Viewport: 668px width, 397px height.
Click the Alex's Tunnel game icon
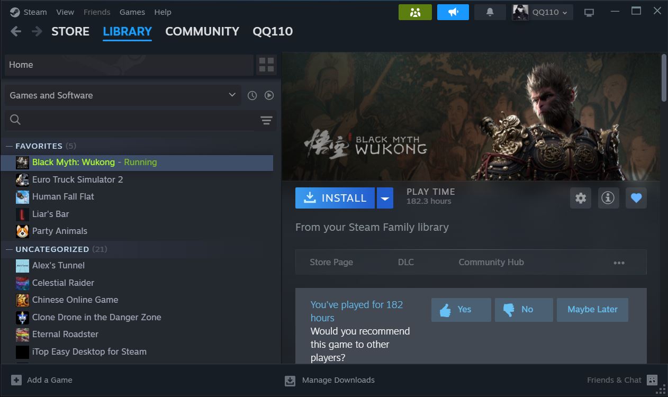point(22,266)
